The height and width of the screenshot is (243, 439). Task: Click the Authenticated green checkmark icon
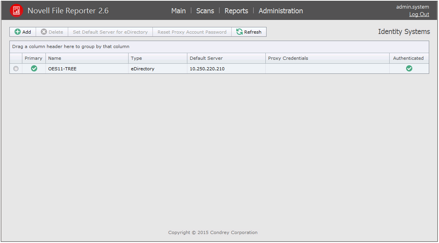click(x=409, y=68)
